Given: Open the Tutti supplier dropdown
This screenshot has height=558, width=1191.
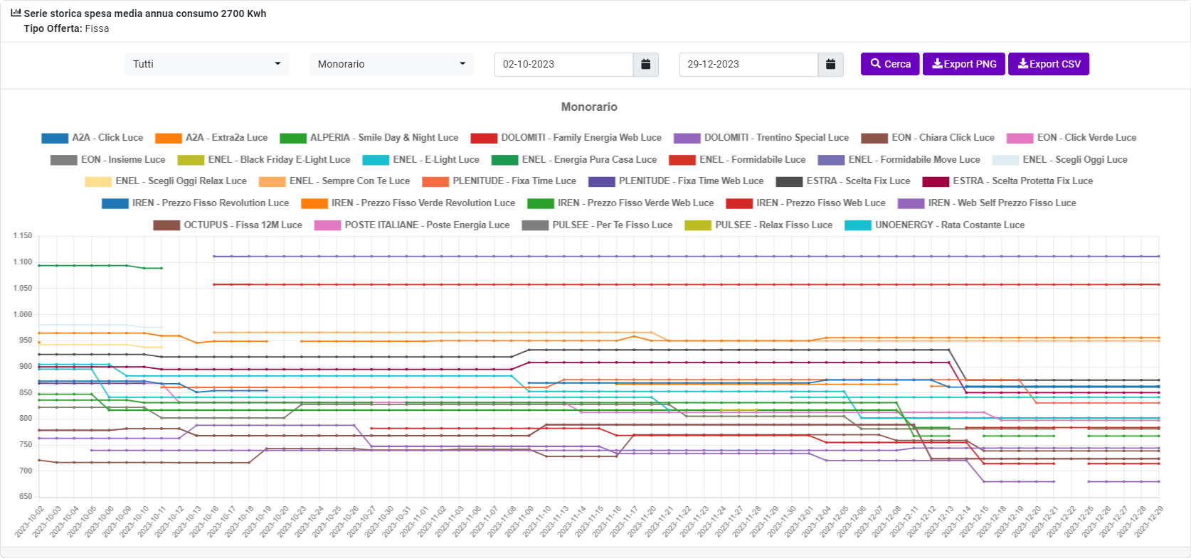Looking at the screenshot, I should 206,64.
